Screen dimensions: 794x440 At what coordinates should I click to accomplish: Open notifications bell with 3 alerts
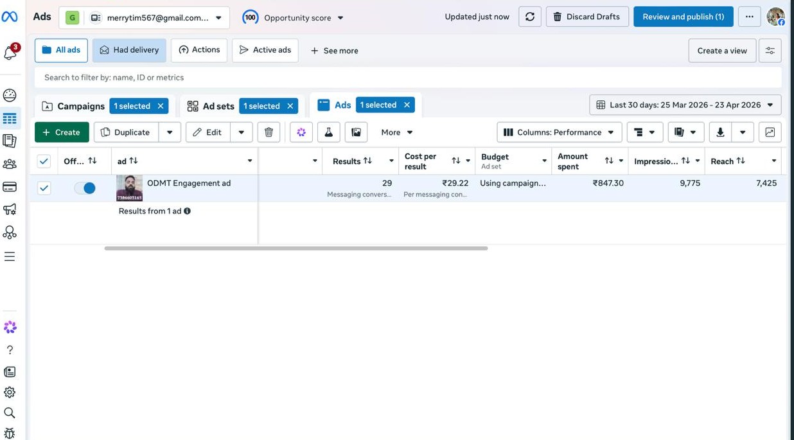coord(10,53)
